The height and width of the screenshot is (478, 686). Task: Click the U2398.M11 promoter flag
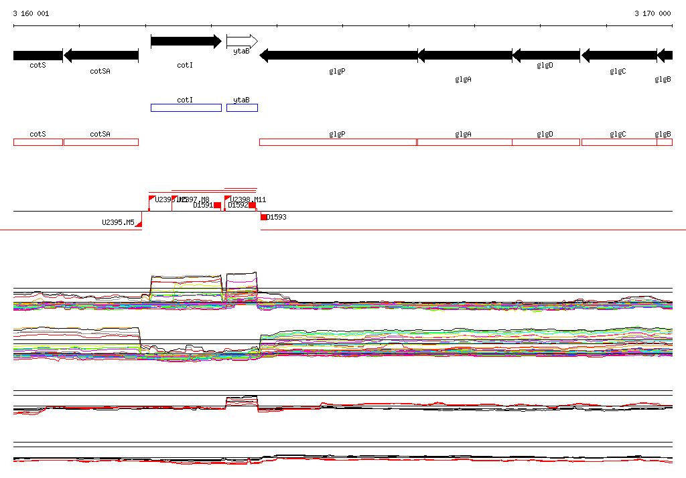click(x=227, y=199)
